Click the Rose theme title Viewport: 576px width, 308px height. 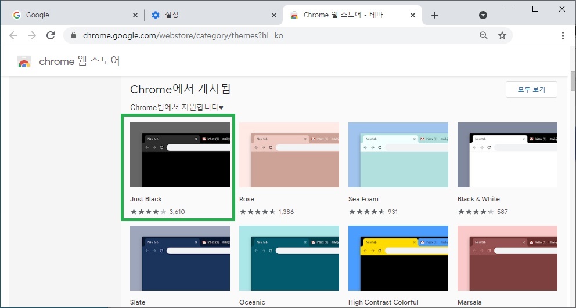click(x=247, y=199)
